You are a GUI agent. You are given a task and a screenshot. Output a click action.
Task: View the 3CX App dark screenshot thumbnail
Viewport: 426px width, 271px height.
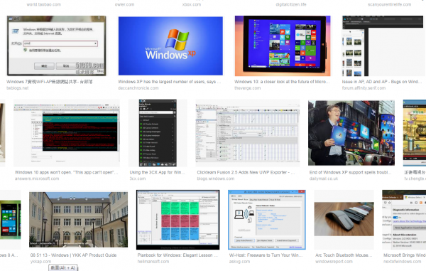[x=158, y=133]
